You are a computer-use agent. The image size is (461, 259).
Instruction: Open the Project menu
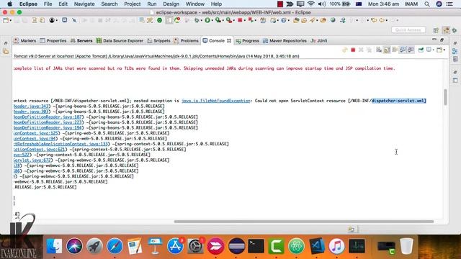coord(133,4)
